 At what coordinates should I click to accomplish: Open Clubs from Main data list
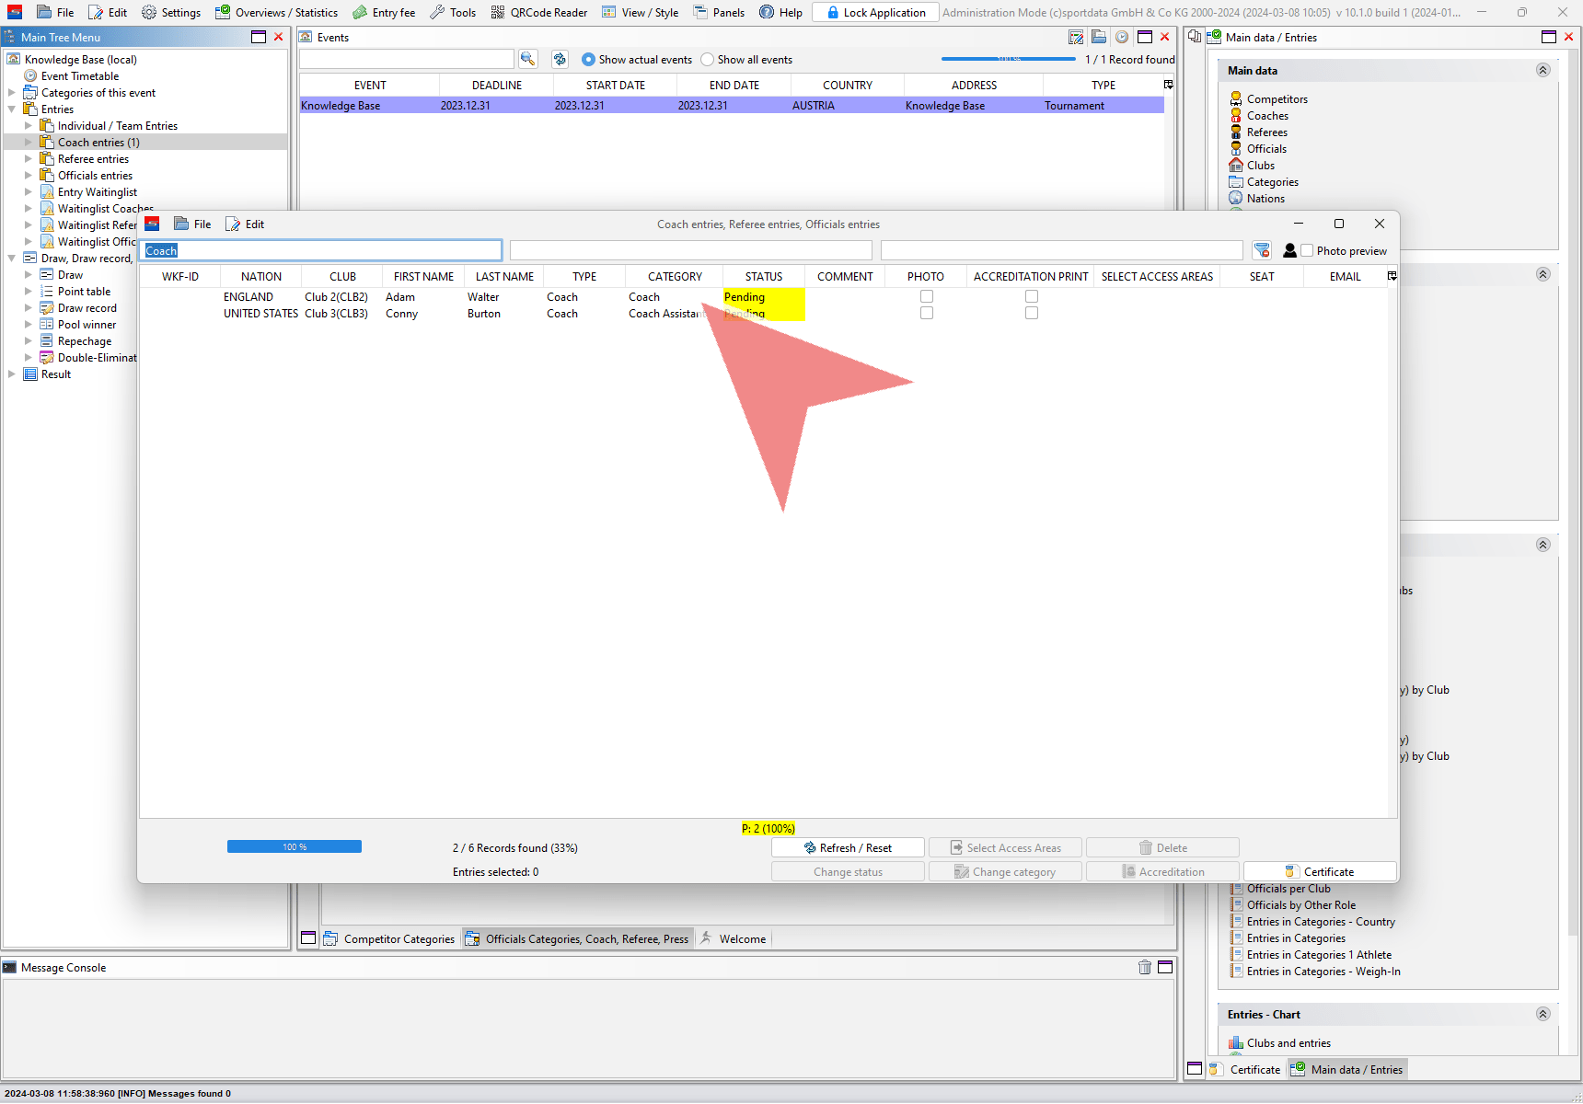tap(1260, 166)
